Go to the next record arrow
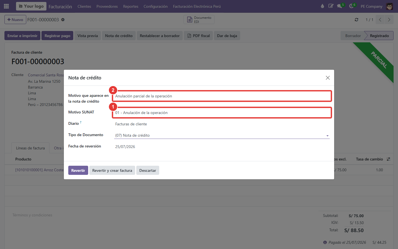The width and height of the screenshot is (398, 249). pyautogui.click(x=389, y=20)
